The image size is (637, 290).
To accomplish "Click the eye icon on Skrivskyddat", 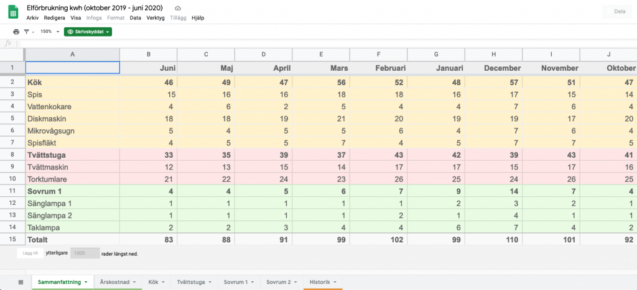I will point(70,32).
